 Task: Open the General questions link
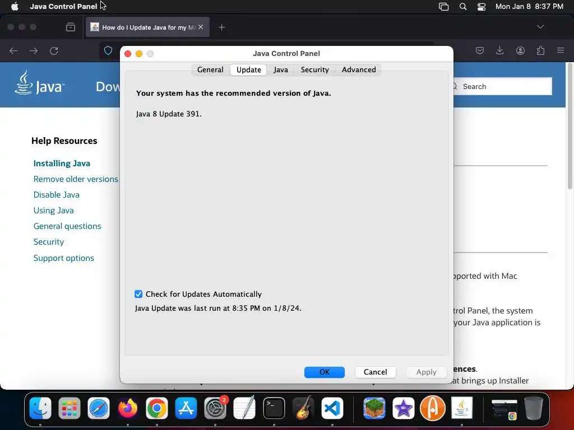[67, 226]
